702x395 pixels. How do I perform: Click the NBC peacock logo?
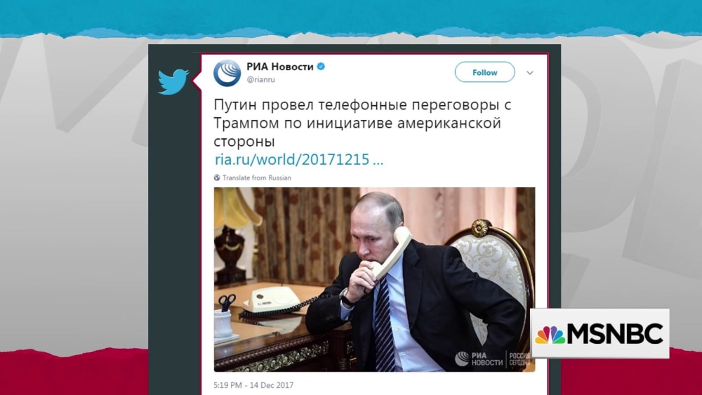tap(550, 334)
